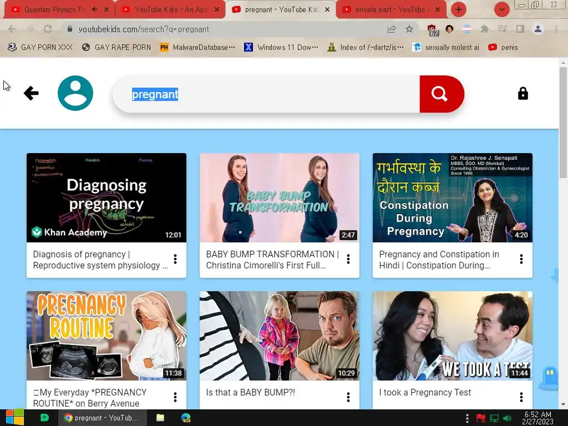View site info via lock icon

point(70,29)
